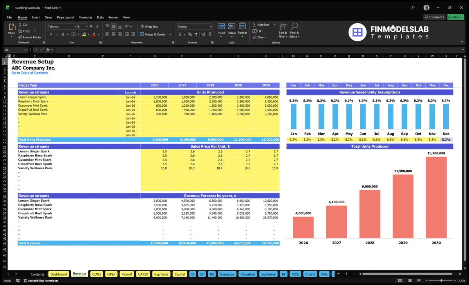Click the center horizontal align icon
Image resolution: width=469 pixels, height=285 pixels.
tap(113, 34)
